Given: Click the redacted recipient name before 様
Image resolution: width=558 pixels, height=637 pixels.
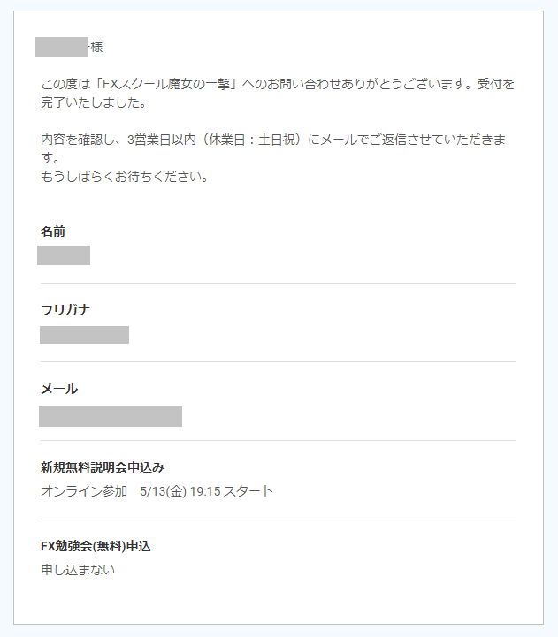Looking at the screenshot, I should click(62, 47).
